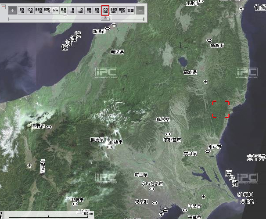Click the zoom slider handle
The height and width of the screenshot is (219, 266).
pyautogui.click(x=105, y=19)
